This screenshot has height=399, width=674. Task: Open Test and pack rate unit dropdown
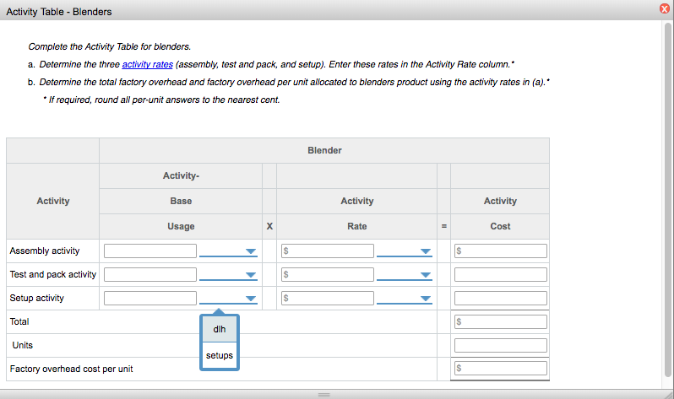tap(404, 275)
